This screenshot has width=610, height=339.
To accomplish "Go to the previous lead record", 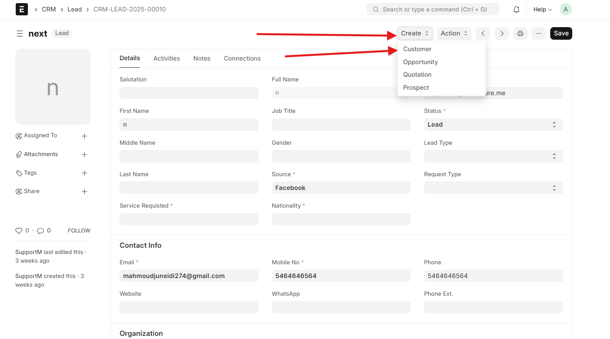I will coord(483,33).
